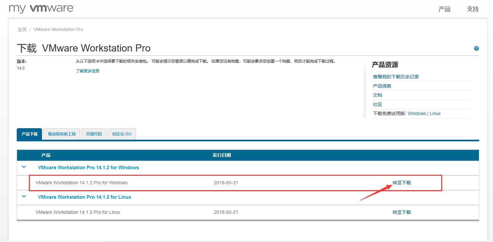Click 转至下载 for the Windows version

coord(402,183)
